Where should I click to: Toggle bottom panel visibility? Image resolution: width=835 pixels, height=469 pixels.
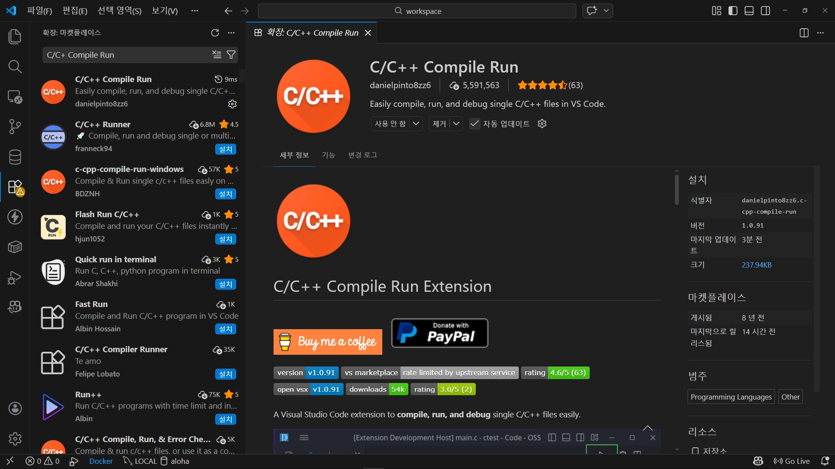click(749, 11)
